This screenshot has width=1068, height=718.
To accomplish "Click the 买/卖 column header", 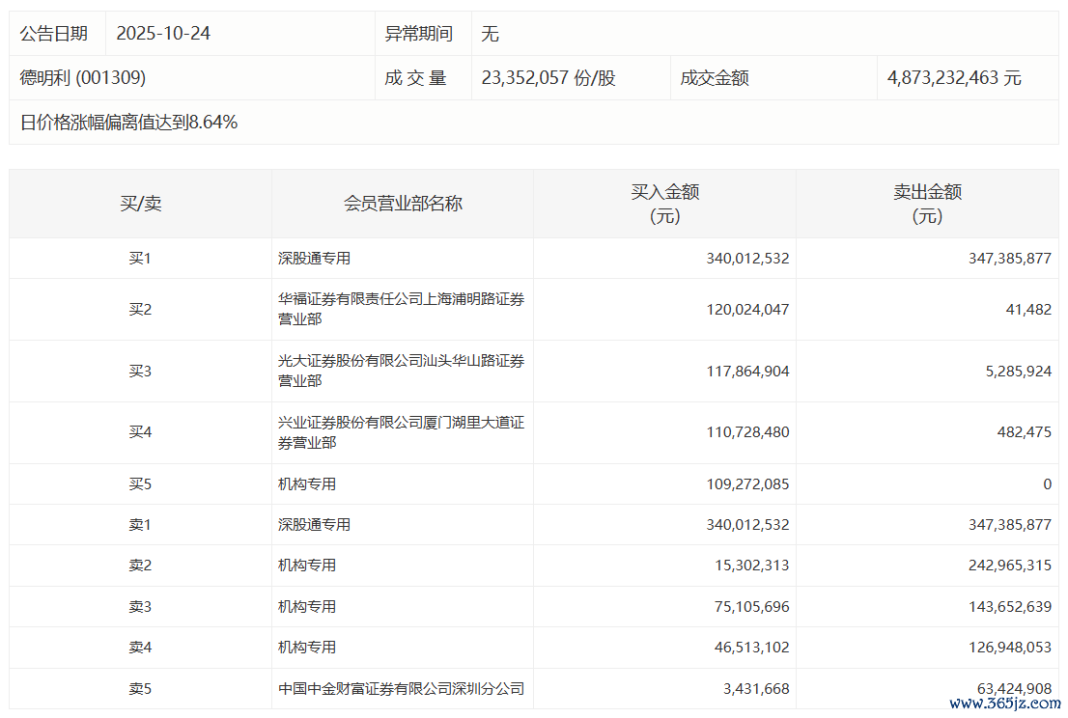I will click(140, 204).
